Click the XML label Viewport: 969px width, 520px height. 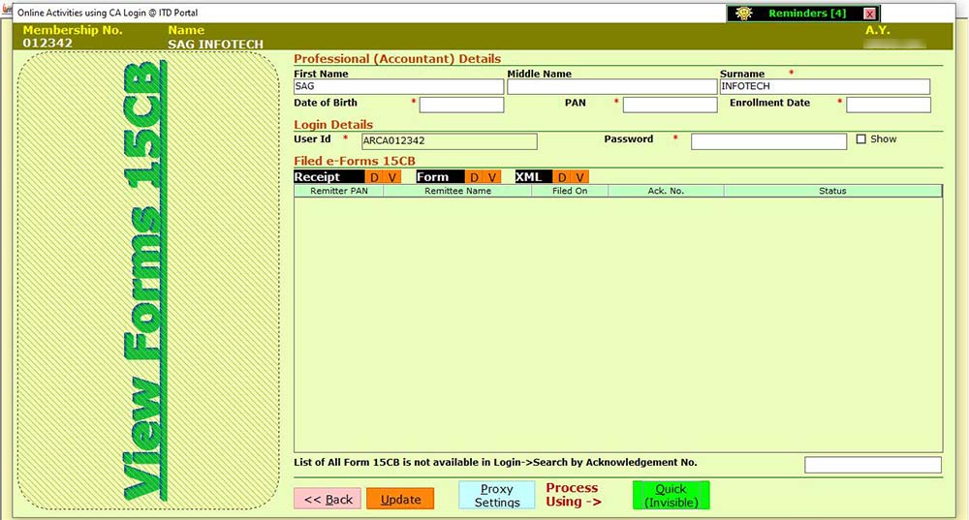(533, 177)
